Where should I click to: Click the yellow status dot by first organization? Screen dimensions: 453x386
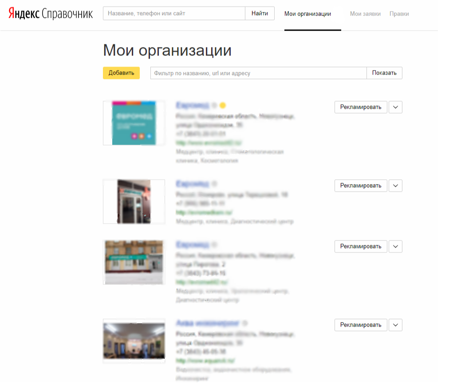[223, 106]
